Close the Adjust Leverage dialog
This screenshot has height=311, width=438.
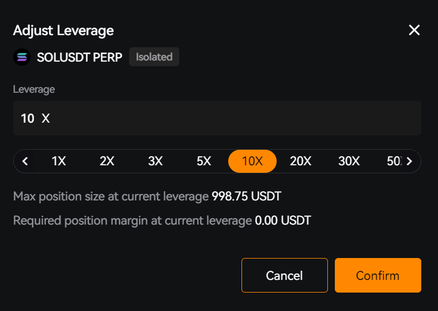pyautogui.click(x=414, y=31)
